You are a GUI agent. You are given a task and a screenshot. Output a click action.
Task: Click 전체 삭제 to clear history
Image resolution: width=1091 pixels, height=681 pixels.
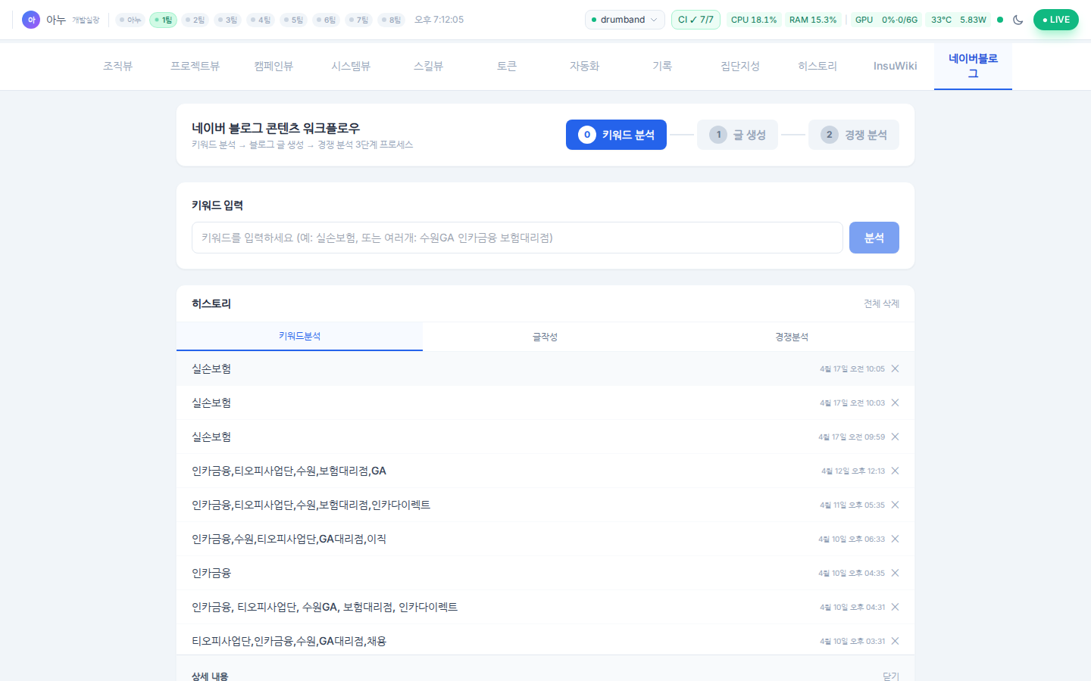pos(880,303)
